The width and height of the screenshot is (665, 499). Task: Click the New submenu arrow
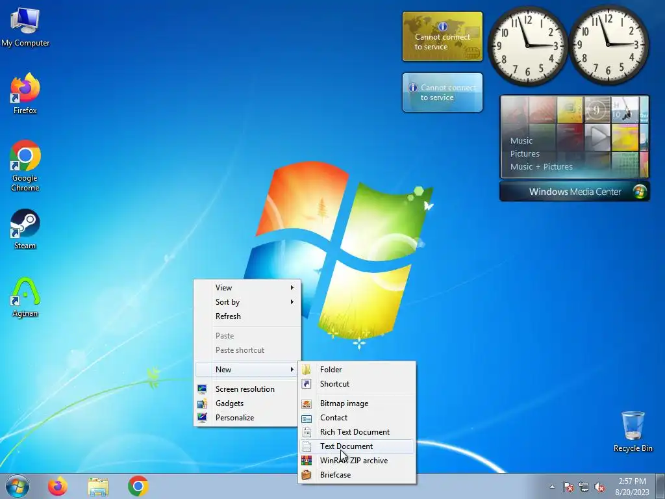pyautogui.click(x=292, y=370)
